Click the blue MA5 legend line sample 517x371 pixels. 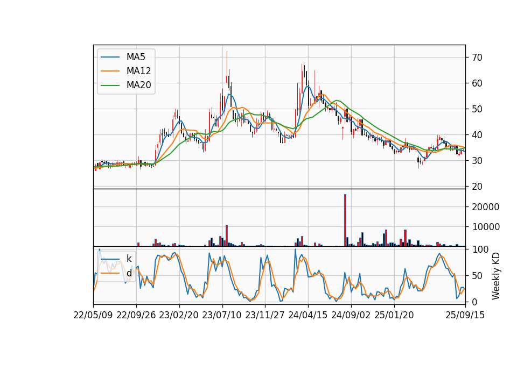point(110,57)
